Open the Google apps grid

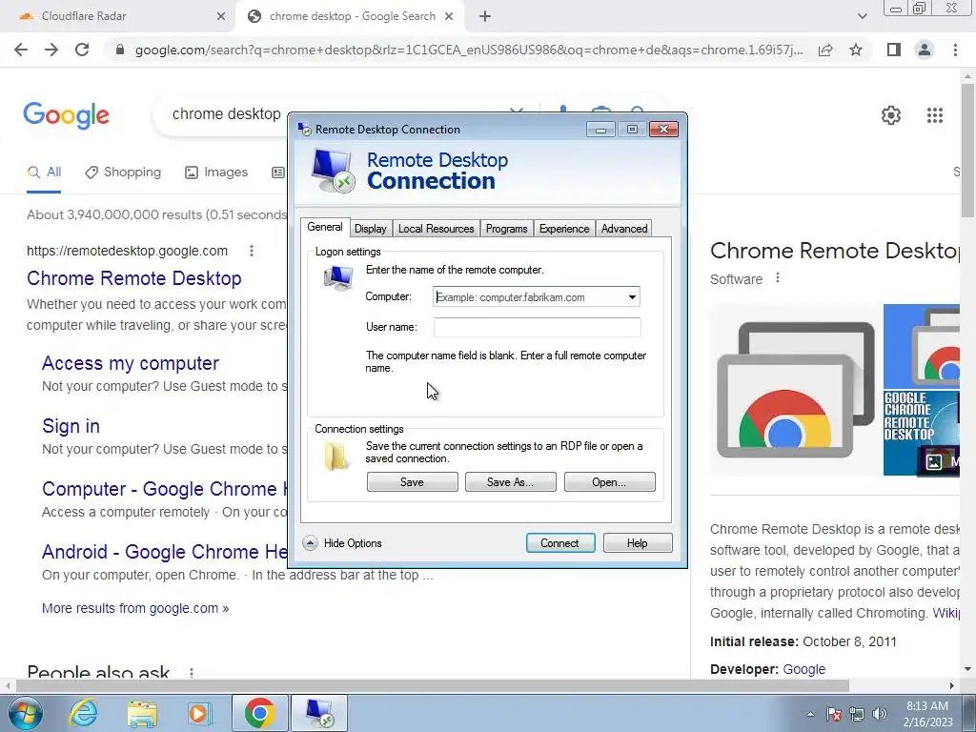934,115
